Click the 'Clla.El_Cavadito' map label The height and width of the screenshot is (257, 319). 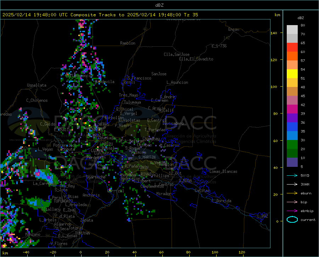point(196,59)
